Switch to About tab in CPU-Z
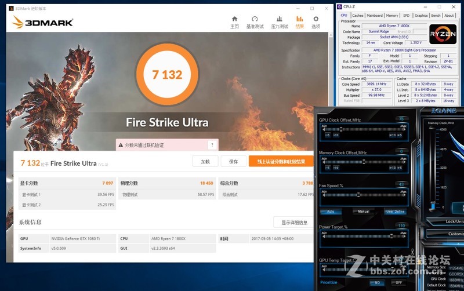 click(449, 16)
